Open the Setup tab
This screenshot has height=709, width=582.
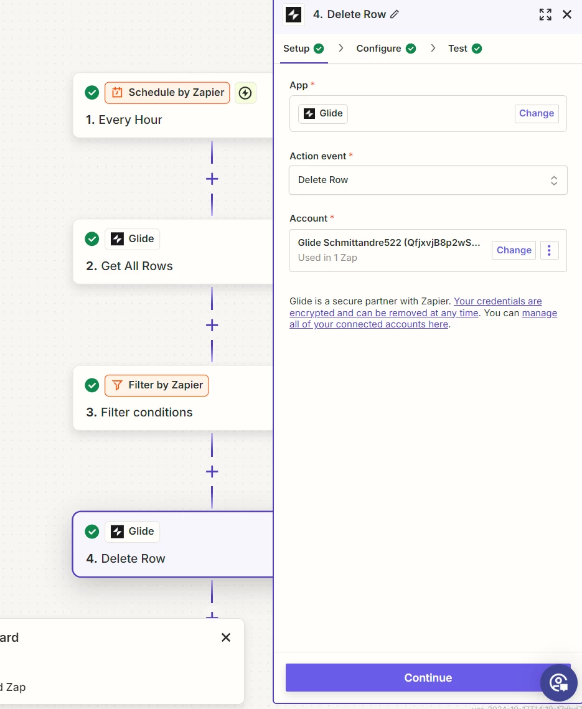[x=303, y=49]
